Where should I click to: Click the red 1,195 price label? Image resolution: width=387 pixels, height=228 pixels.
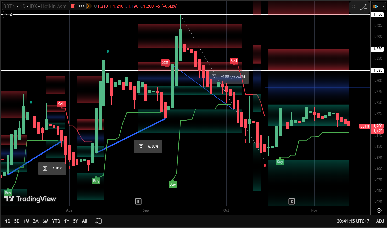(x=378, y=131)
